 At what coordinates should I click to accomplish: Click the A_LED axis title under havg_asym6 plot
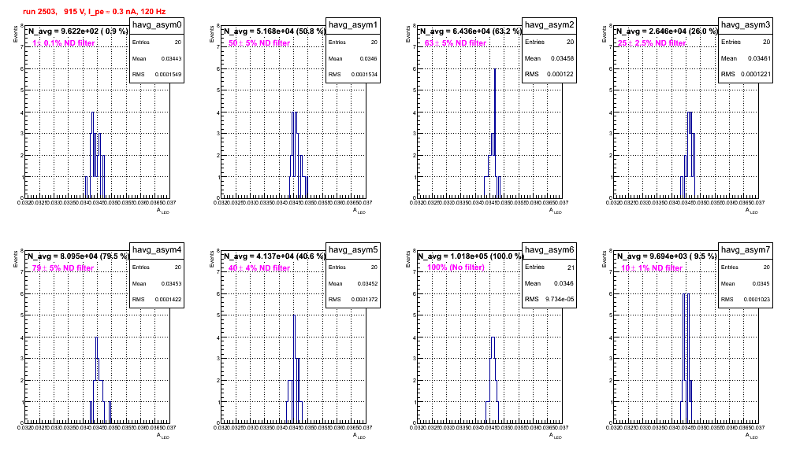556,436
